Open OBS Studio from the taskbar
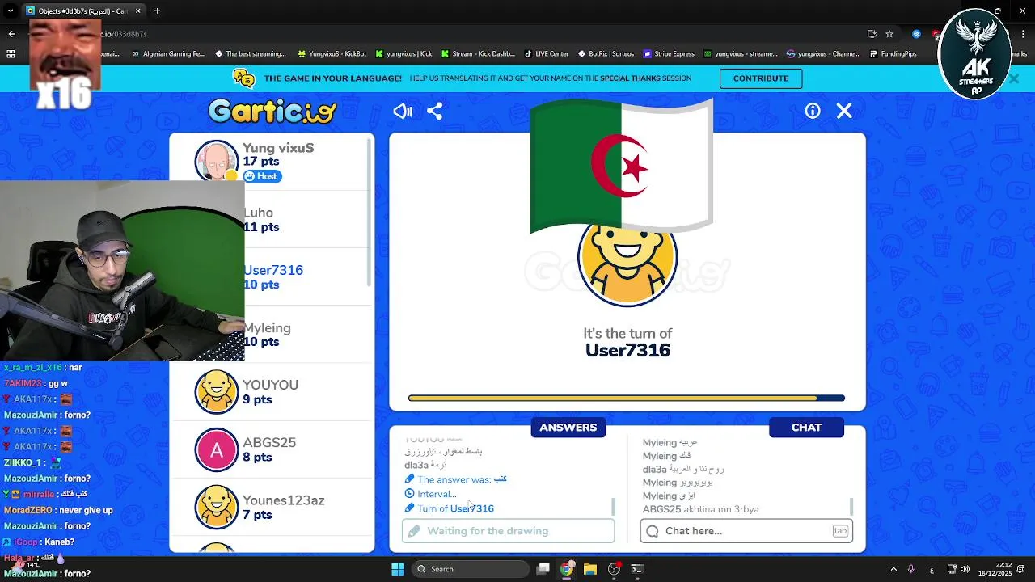 pos(614,569)
